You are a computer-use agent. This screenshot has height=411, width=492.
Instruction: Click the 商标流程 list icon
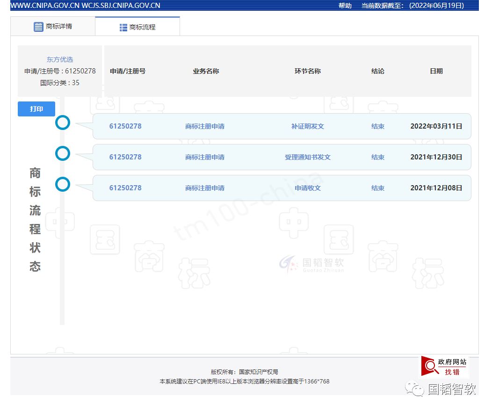point(123,28)
